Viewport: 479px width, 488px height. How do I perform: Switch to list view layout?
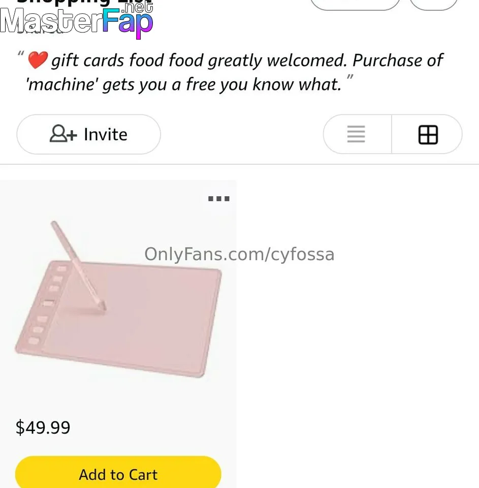tap(356, 135)
